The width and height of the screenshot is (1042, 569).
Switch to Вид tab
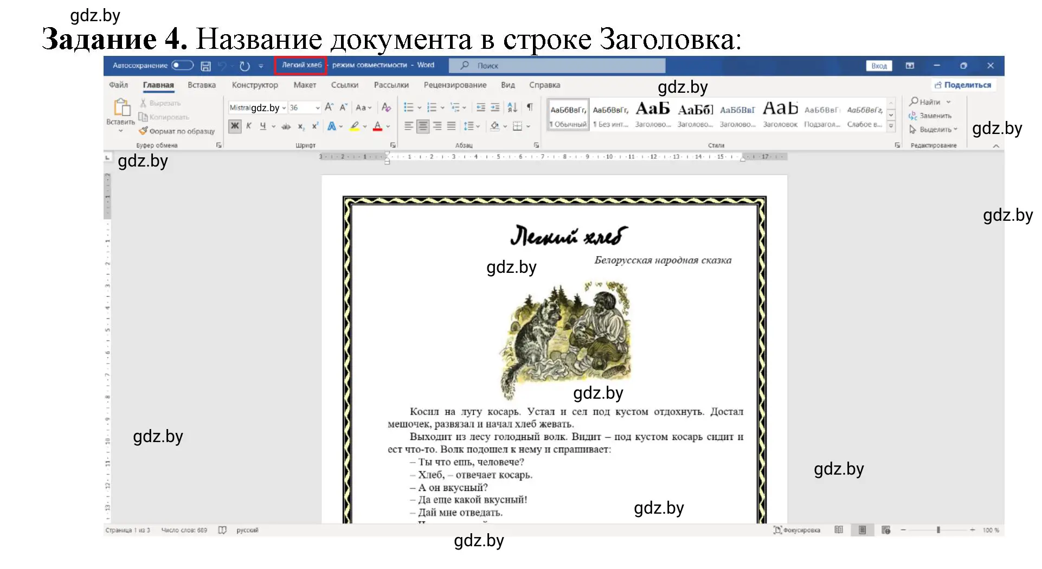(x=508, y=85)
